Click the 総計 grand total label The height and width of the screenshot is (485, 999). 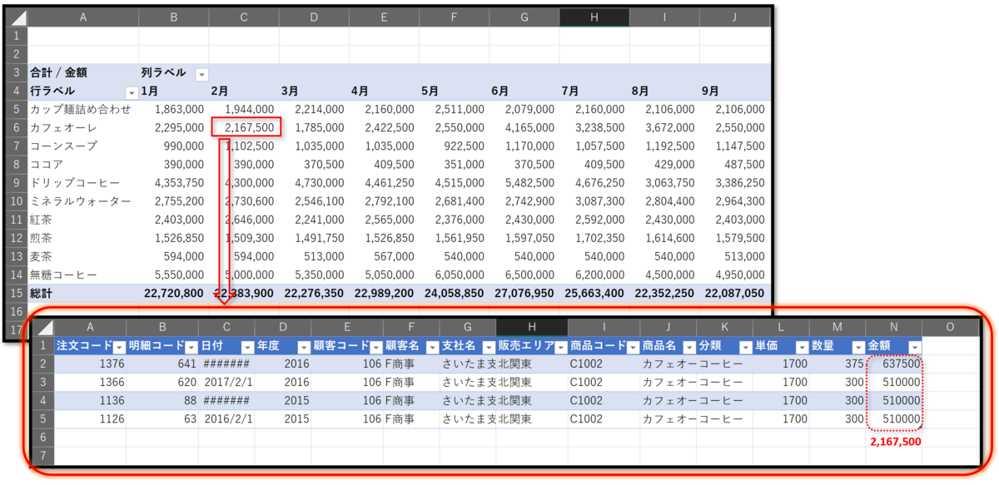(x=42, y=294)
